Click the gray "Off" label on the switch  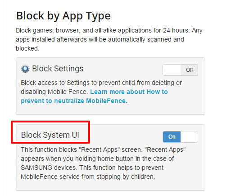[190, 70]
